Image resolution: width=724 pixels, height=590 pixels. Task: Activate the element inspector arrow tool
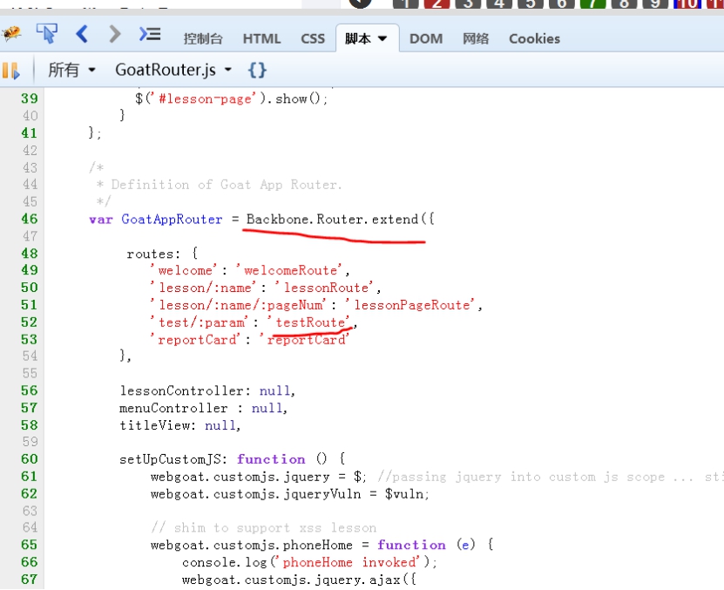[x=47, y=33]
